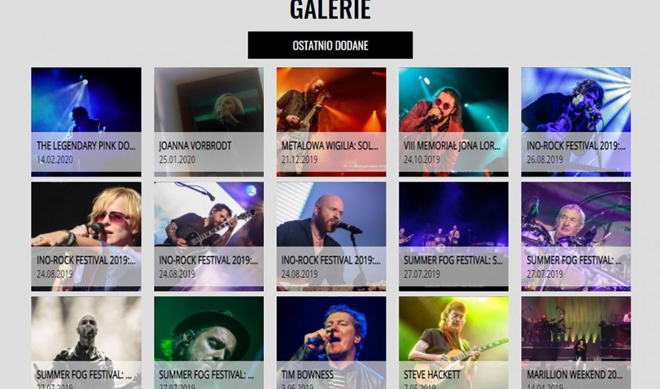Open Ino-Rock gallery with blonde singer in sunglasses
This screenshot has height=389, width=660.
(x=87, y=236)
